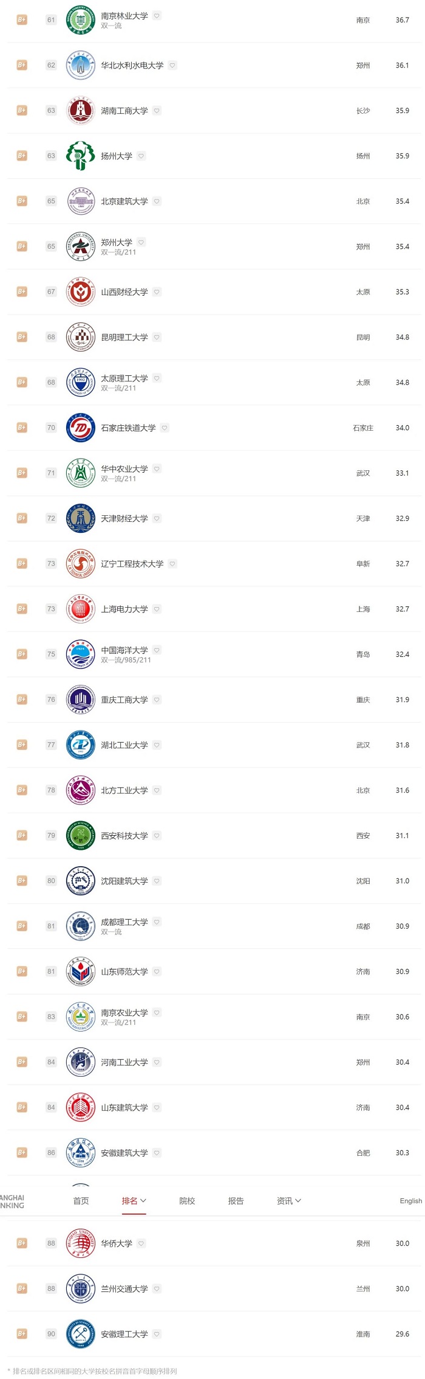Click the 安徽理工大学 logo
The height and width of the screenshot is (1379, 425).
coord(81,1334)
